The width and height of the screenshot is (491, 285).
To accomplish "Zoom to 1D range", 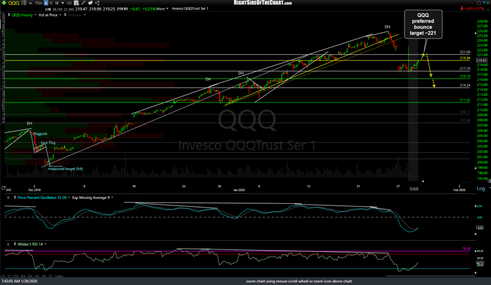I will [50, 276].
